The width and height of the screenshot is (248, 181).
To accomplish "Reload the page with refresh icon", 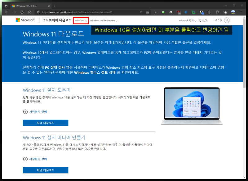I will (22, 12).
